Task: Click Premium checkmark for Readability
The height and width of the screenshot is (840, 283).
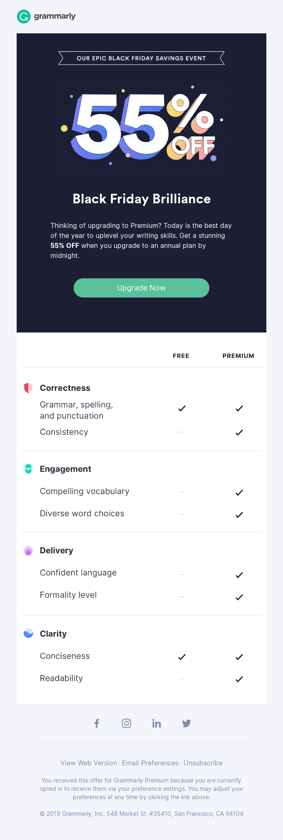Action: [239, 679]
